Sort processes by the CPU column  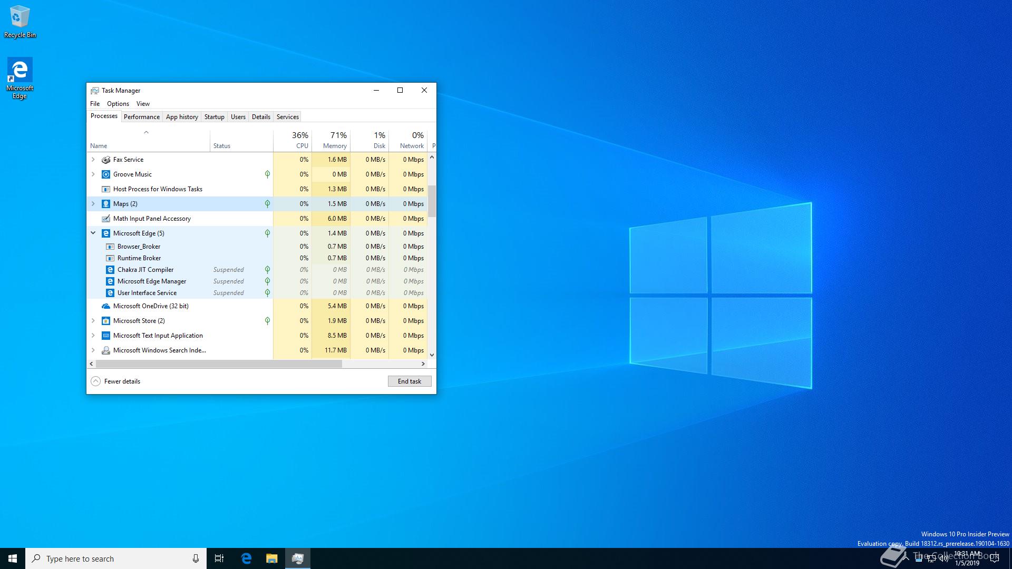[293, 141]
